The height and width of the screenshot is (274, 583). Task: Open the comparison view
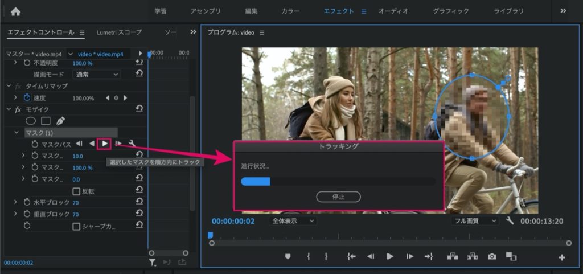coord(511,256)
